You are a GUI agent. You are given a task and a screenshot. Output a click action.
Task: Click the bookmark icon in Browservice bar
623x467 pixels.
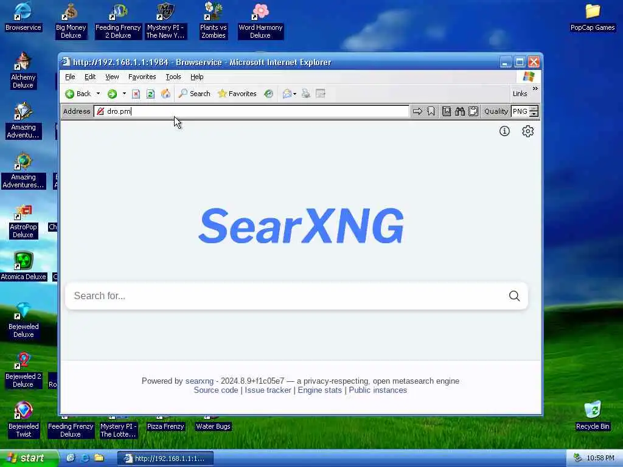[x=431, y=112]
